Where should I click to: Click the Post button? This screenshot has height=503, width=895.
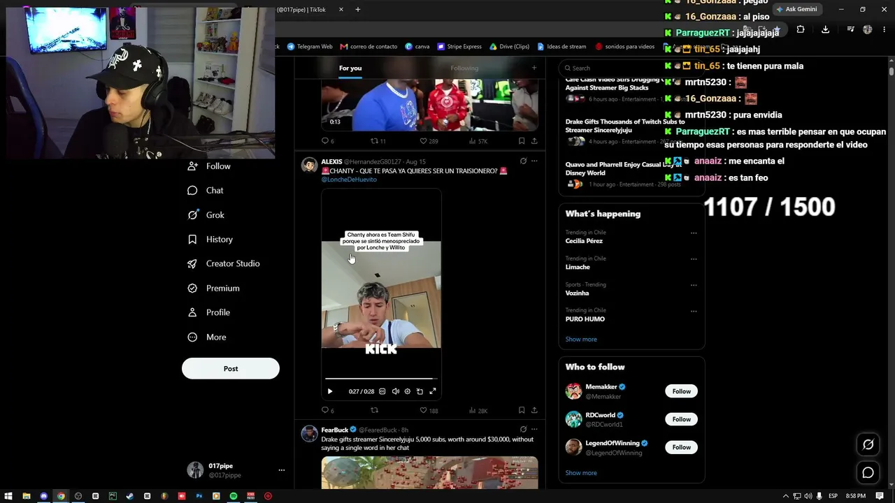231,368
